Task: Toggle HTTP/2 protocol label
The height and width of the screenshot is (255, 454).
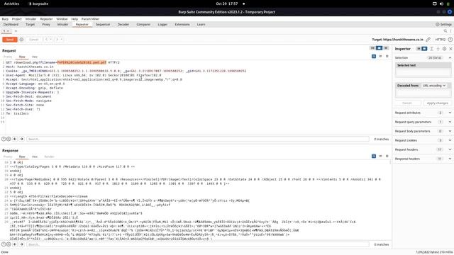Action: pos(440,40)
